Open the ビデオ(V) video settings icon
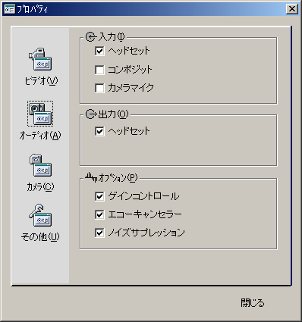The image size is (302, 322). coord(40,59)
